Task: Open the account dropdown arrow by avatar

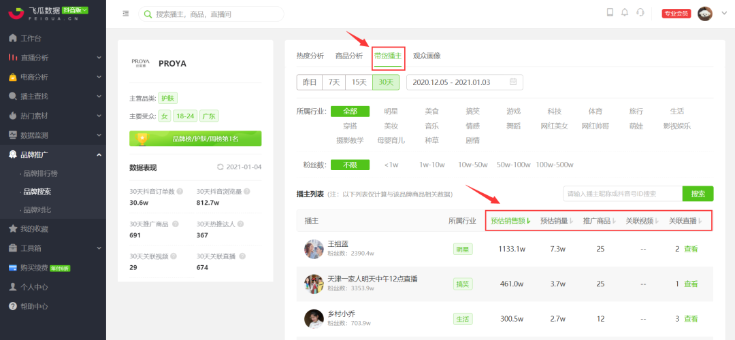Action: point(723,14)
